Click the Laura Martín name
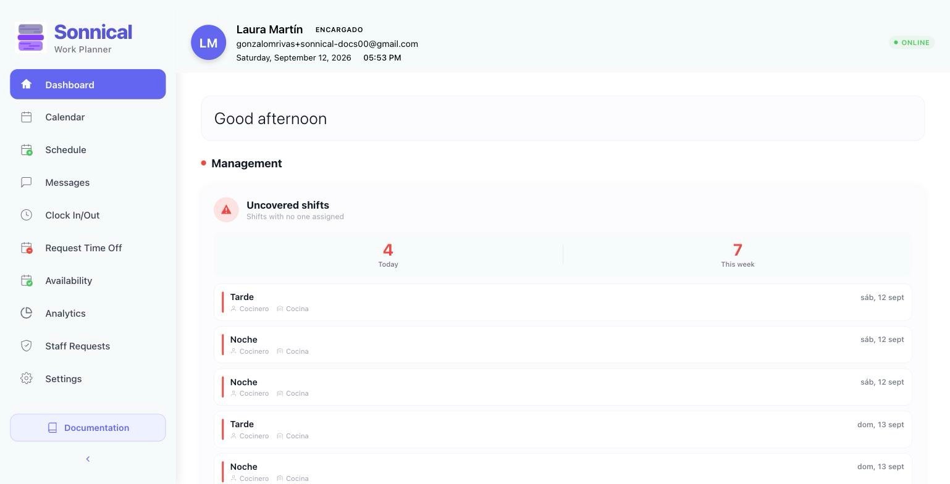 coord(269,29)
